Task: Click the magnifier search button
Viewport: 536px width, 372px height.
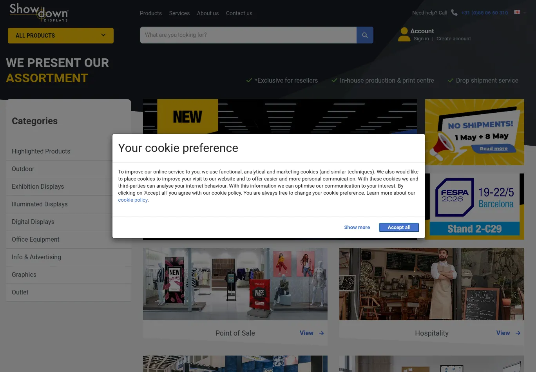Action: 365,35
